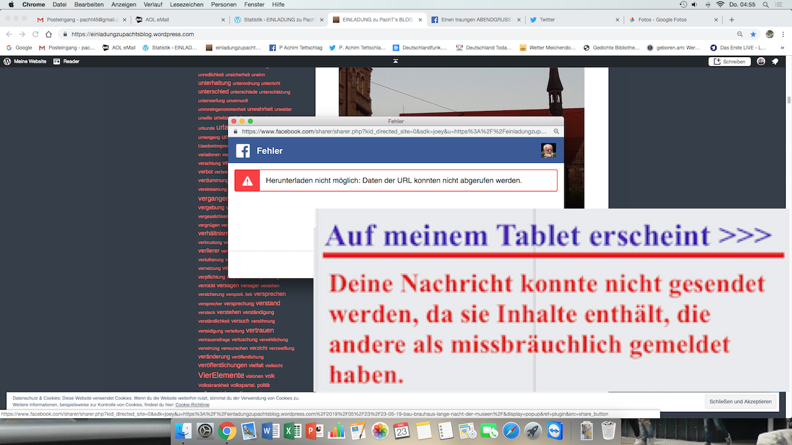Image resolution: width=792 pixels, height=445 pixels.
Task: Open WordPress notifications bell
Action: click(x=775, y=61)
